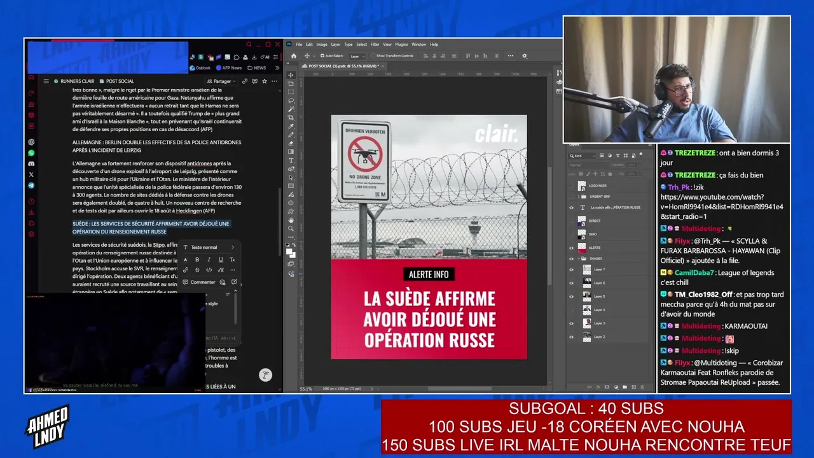Show more bookmarks with the chevron
The width and height of the screenshot is (814, 458).
277,68
